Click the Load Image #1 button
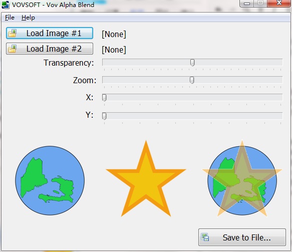 [50, 33]
